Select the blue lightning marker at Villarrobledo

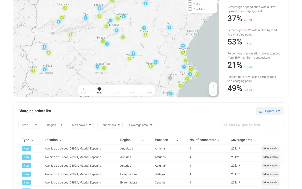pyautogui.click(x=133, y=53)
